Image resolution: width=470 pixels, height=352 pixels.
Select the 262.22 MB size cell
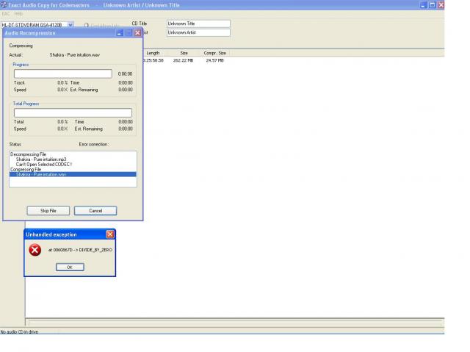[183, 60]
